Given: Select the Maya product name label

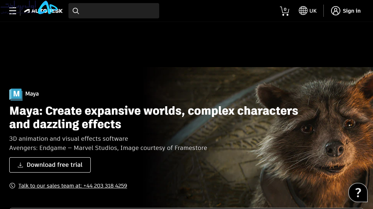Looking at the screenshot, I should click(x=32, y=94).
